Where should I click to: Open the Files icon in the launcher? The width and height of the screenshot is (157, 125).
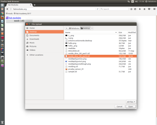[x=2, y=9]
